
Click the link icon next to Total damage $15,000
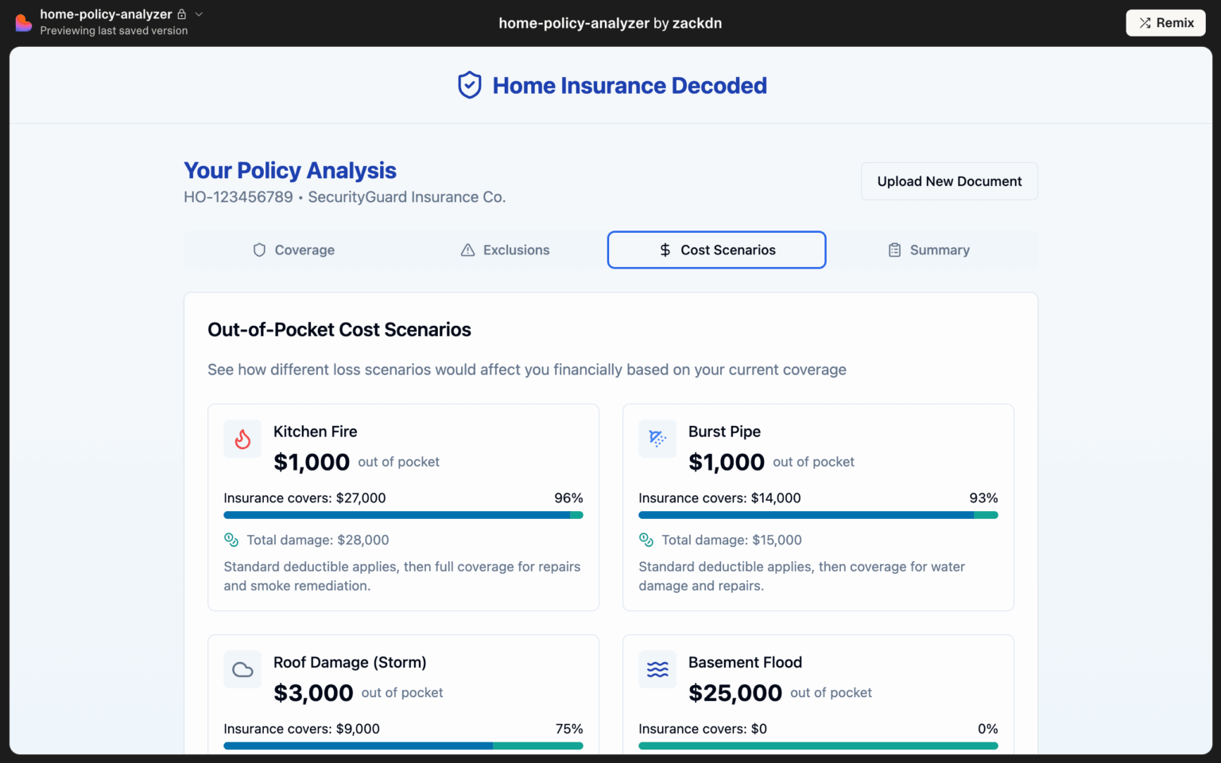click(x=645, y=540)
